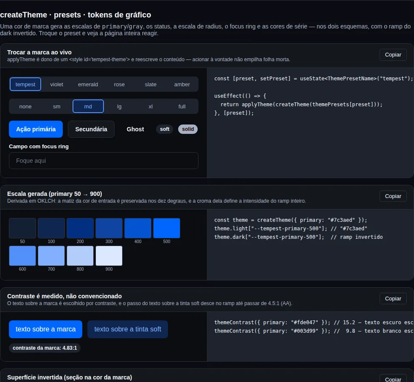414x382 pixels.
Task: Click the 'Escala gerada (primary 50 → 900)' heading
Action: pos(55,194)
